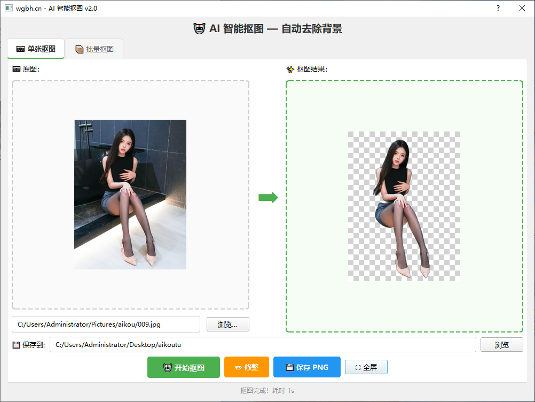The height and width of the screenshot is (402, 535).
Task: Click the floppy disk icon next to 保存到
Action: tap(16, 345)
